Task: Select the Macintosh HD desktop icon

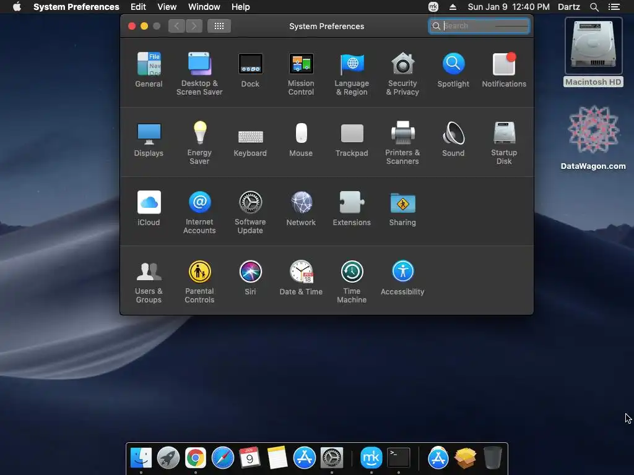Action: pos(593,52)
